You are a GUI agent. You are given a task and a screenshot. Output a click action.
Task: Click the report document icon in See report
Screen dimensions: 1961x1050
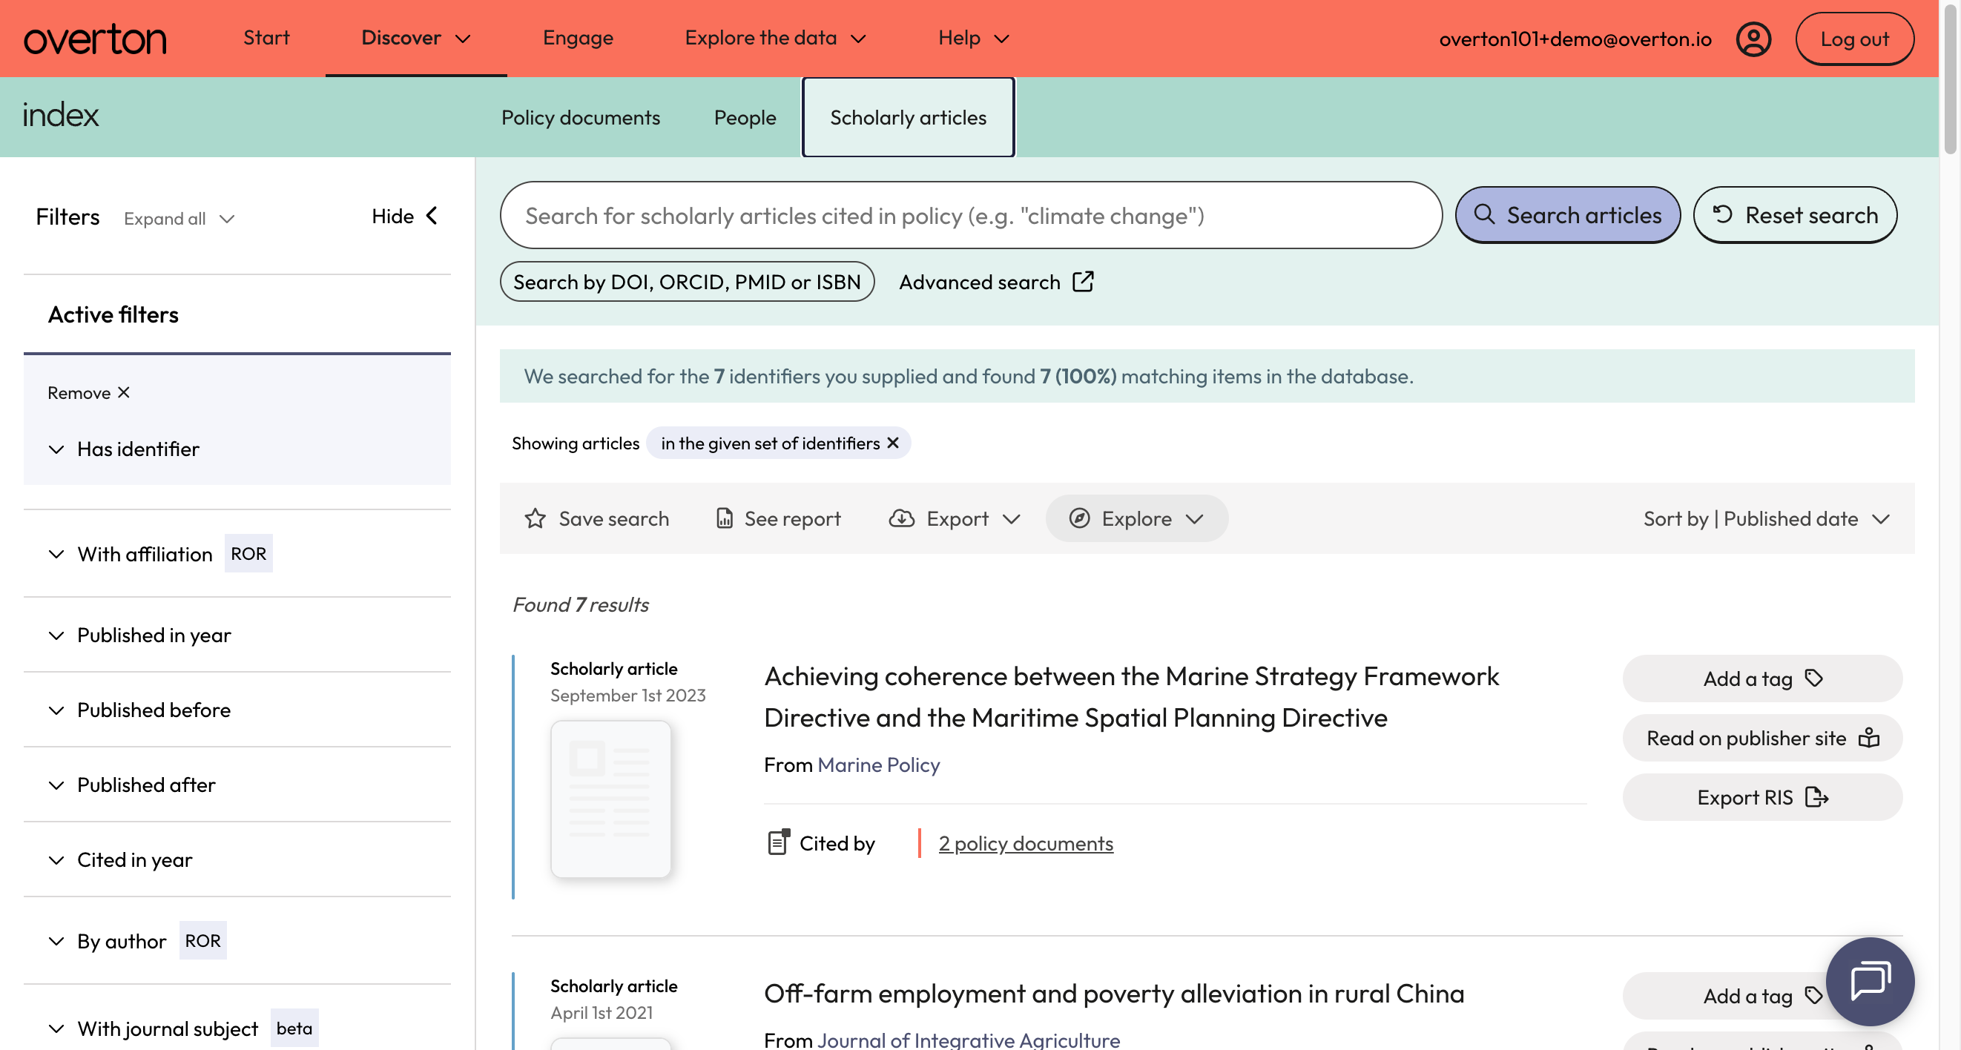724,518
